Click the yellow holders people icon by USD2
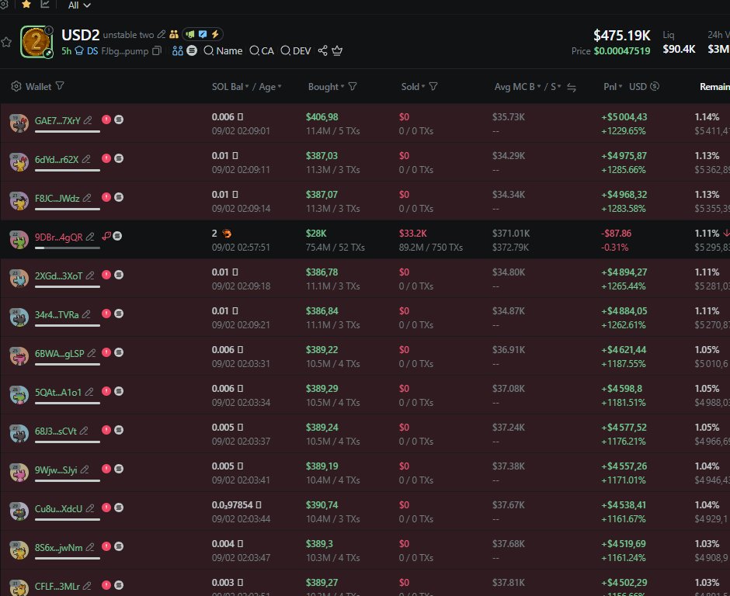Viewport: 730px width, 596px height. pyautogui.click(x=174, y=34)
